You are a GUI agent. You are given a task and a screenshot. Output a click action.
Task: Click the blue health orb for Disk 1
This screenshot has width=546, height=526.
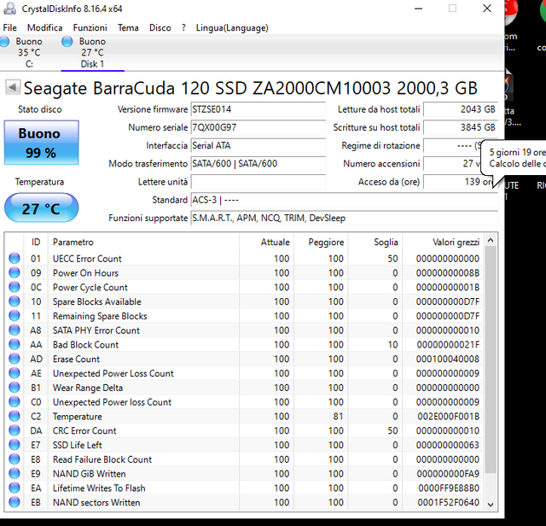pos(67,42)
